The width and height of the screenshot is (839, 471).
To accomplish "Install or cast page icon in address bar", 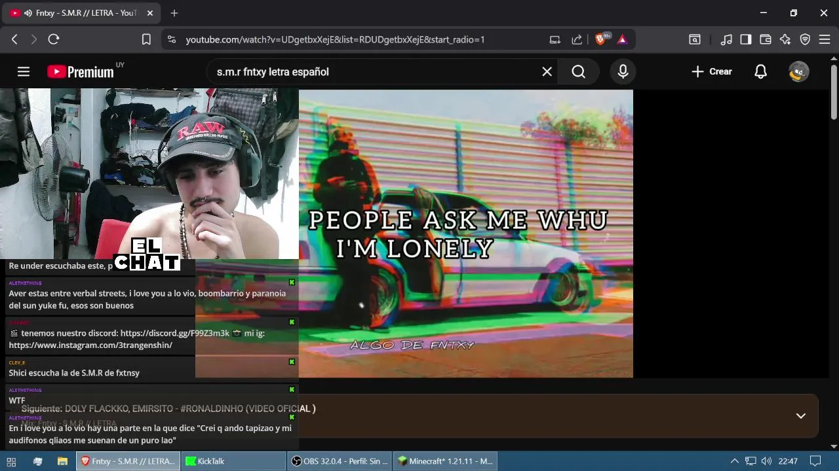I will tap(555, 39).
